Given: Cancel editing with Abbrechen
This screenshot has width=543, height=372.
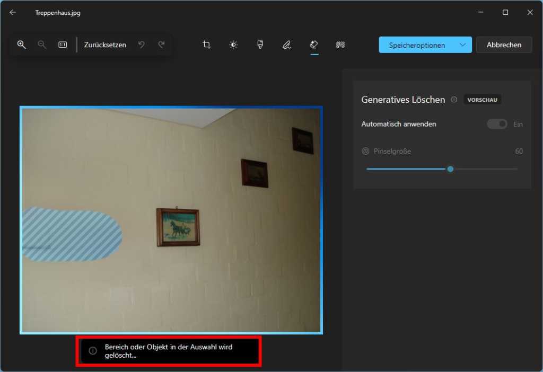Looking at the screenshot, I should point(504,45).
